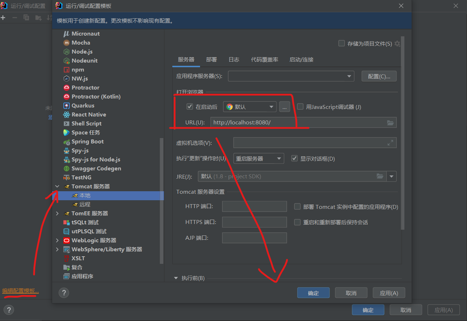Expand the WebLogic 服务器 tree node

tap(57, 240)
